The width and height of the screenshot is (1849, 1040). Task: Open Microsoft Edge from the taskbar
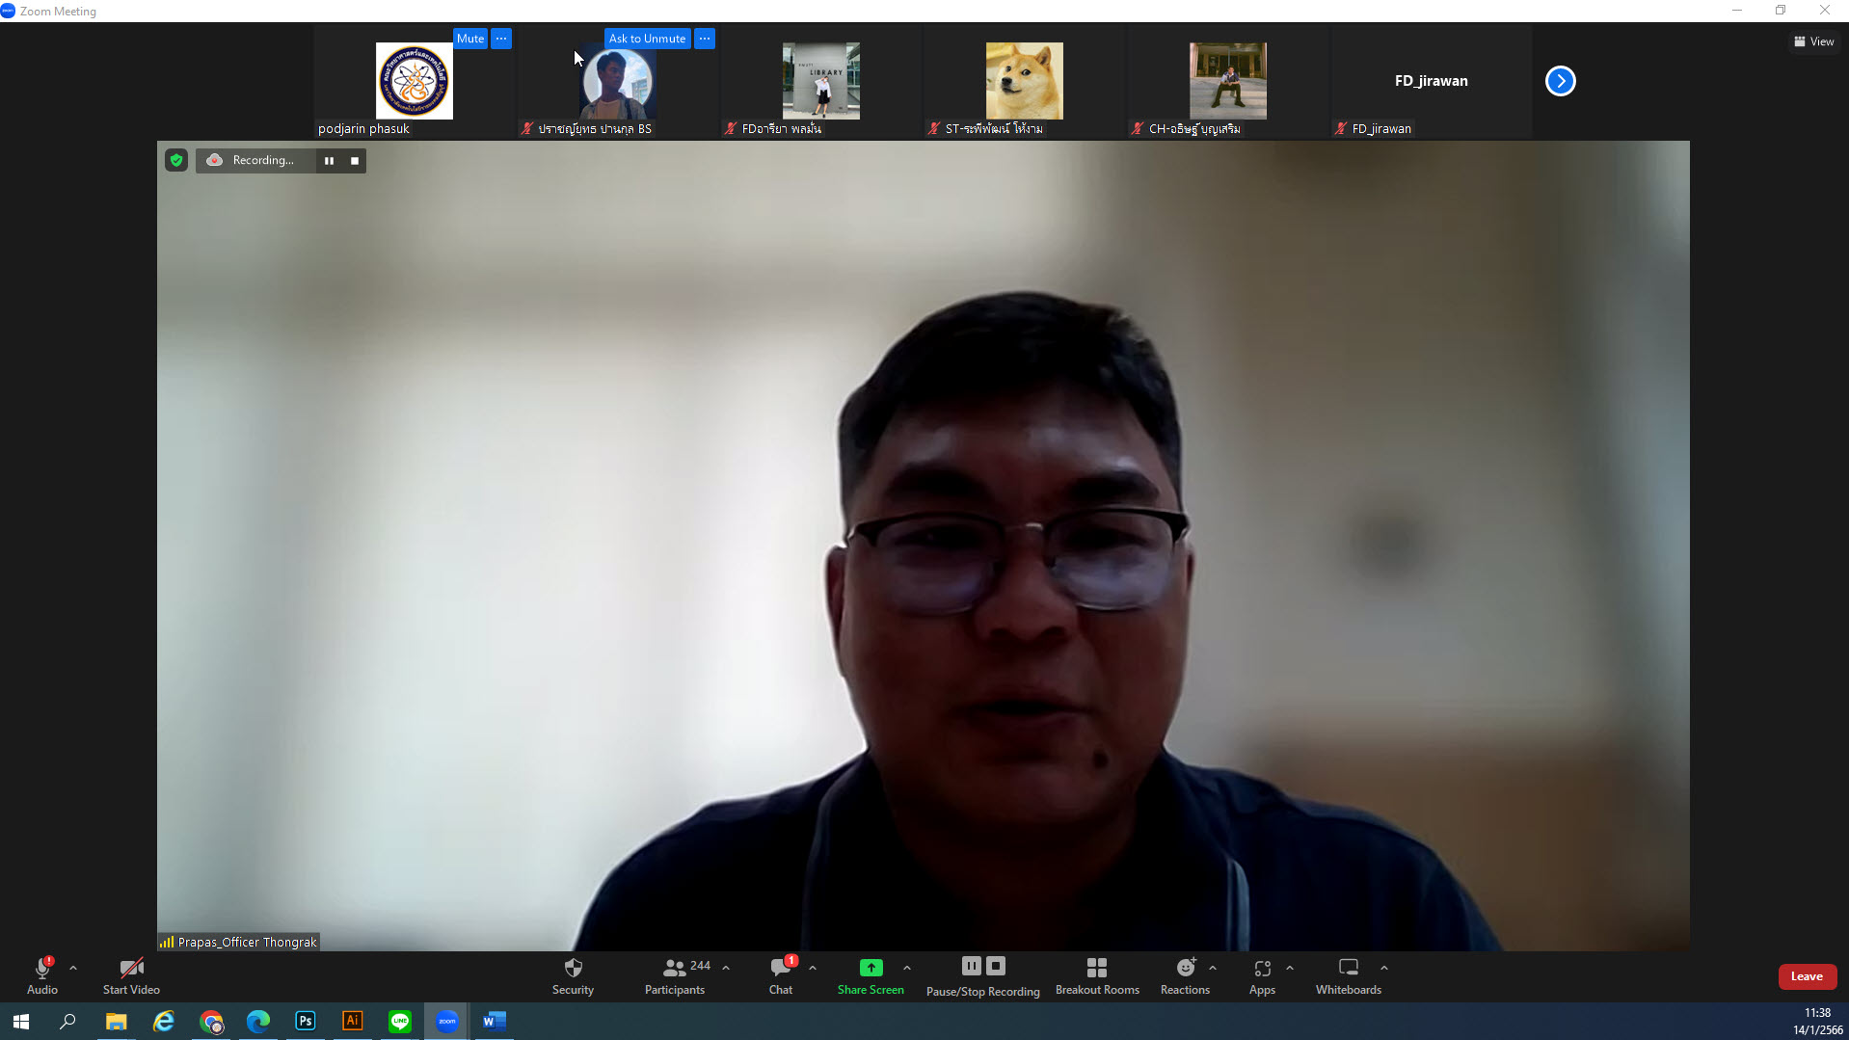click(257, 1021)
